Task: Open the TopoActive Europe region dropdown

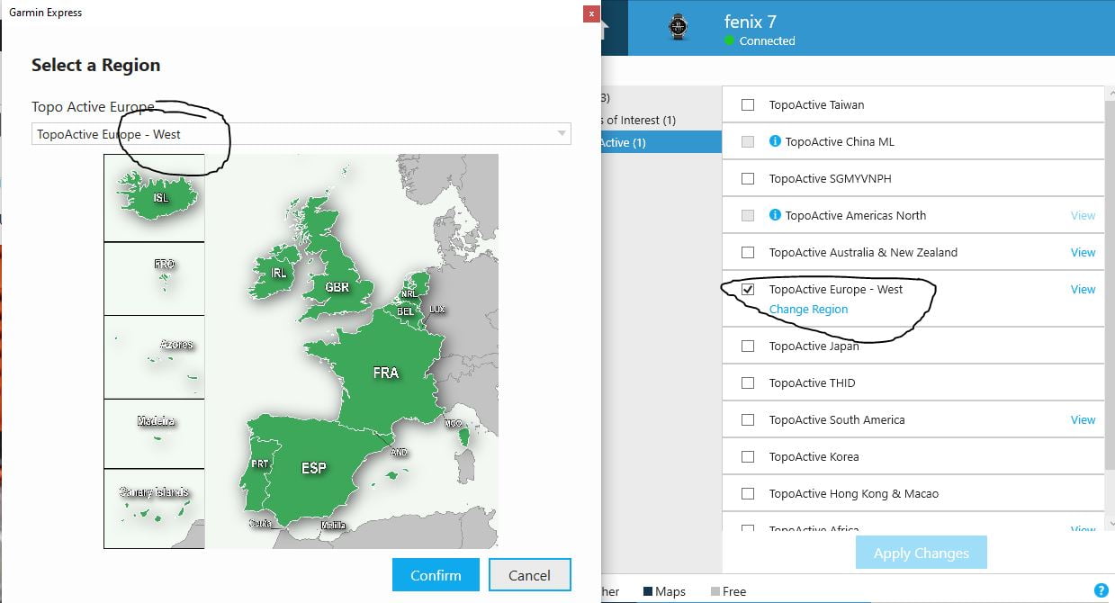Action: [x=301, y=134]
